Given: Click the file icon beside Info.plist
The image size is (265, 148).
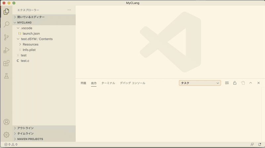Looking at the screenshot, I should 20,50.
